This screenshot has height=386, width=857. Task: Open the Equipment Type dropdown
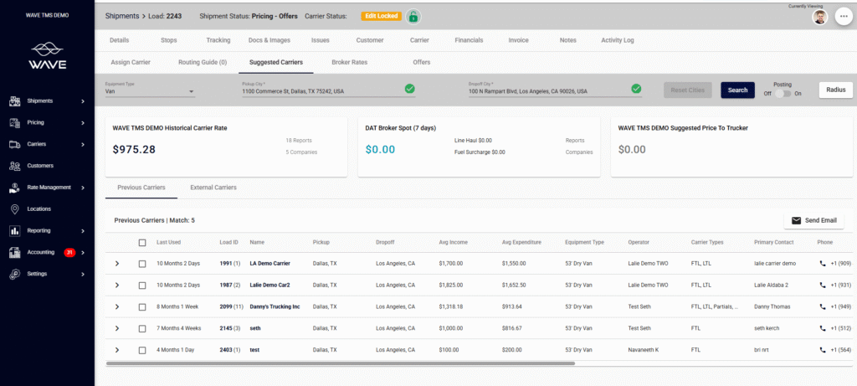pyautogui.click(x=150, y=91)
